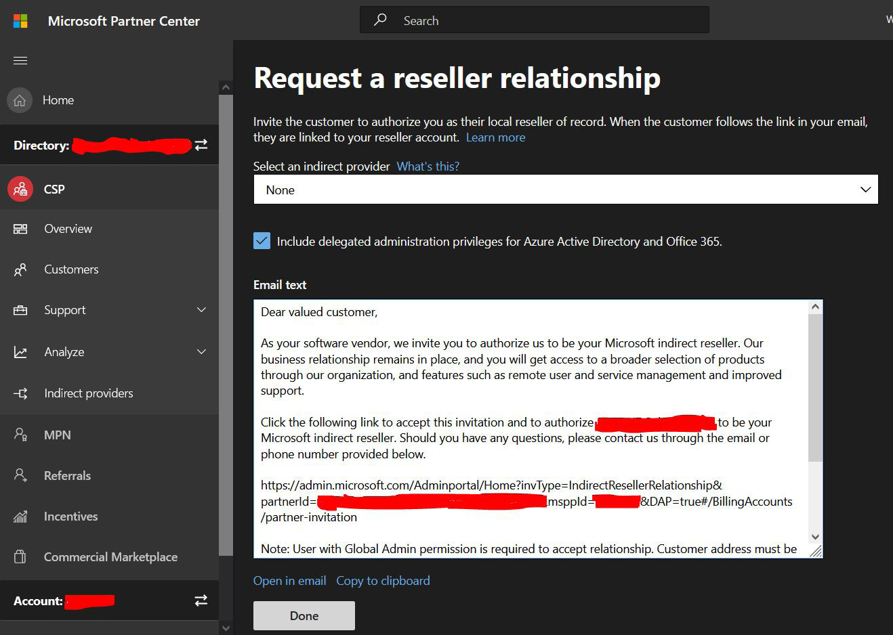Click the Referrals person-plus icon

pos(20,475)
